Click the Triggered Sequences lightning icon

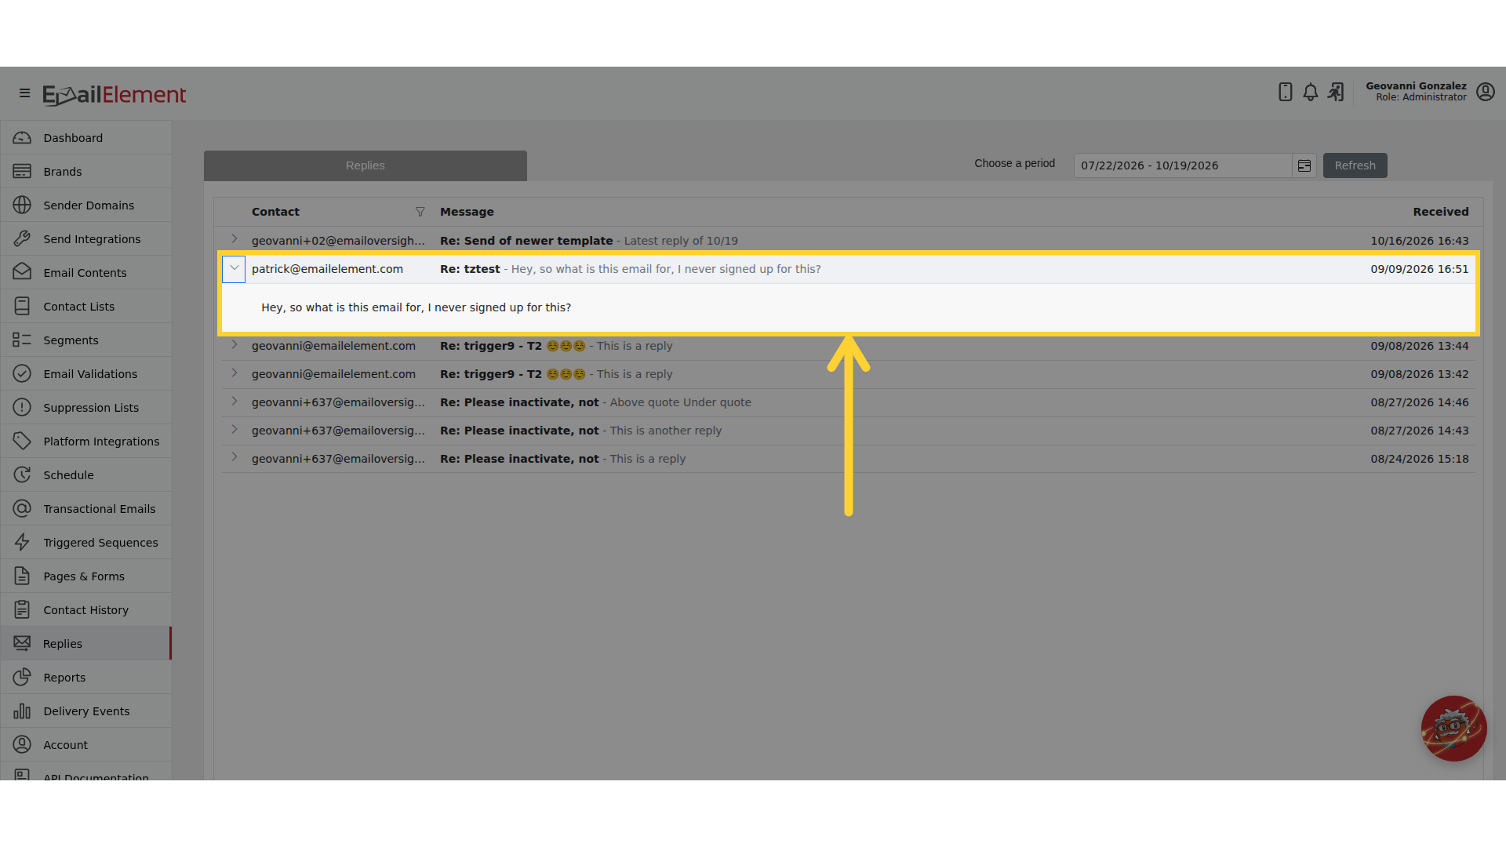click(22, 542)
